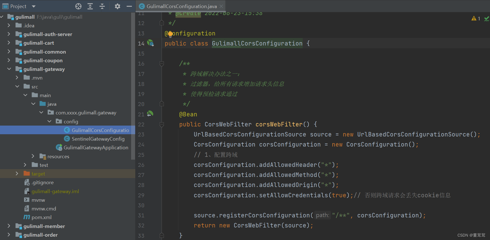
Task: Click the GulimallCorsConfiguration class name on line 14
Action: 257,43
